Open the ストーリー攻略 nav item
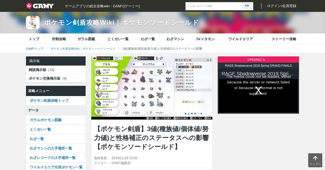Viewport: 325px width, 170px height. (284, 39)
